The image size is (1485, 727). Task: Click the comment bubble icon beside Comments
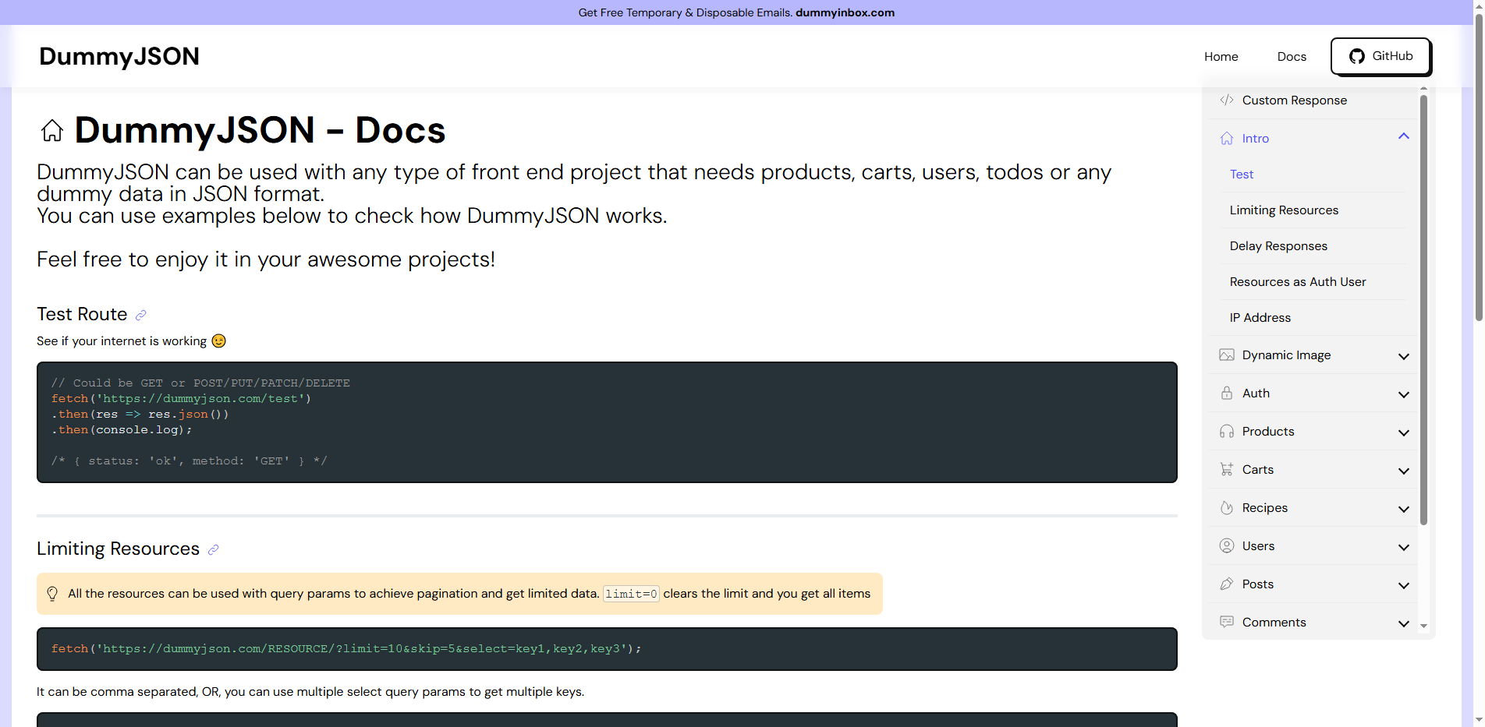[1227, 622]
